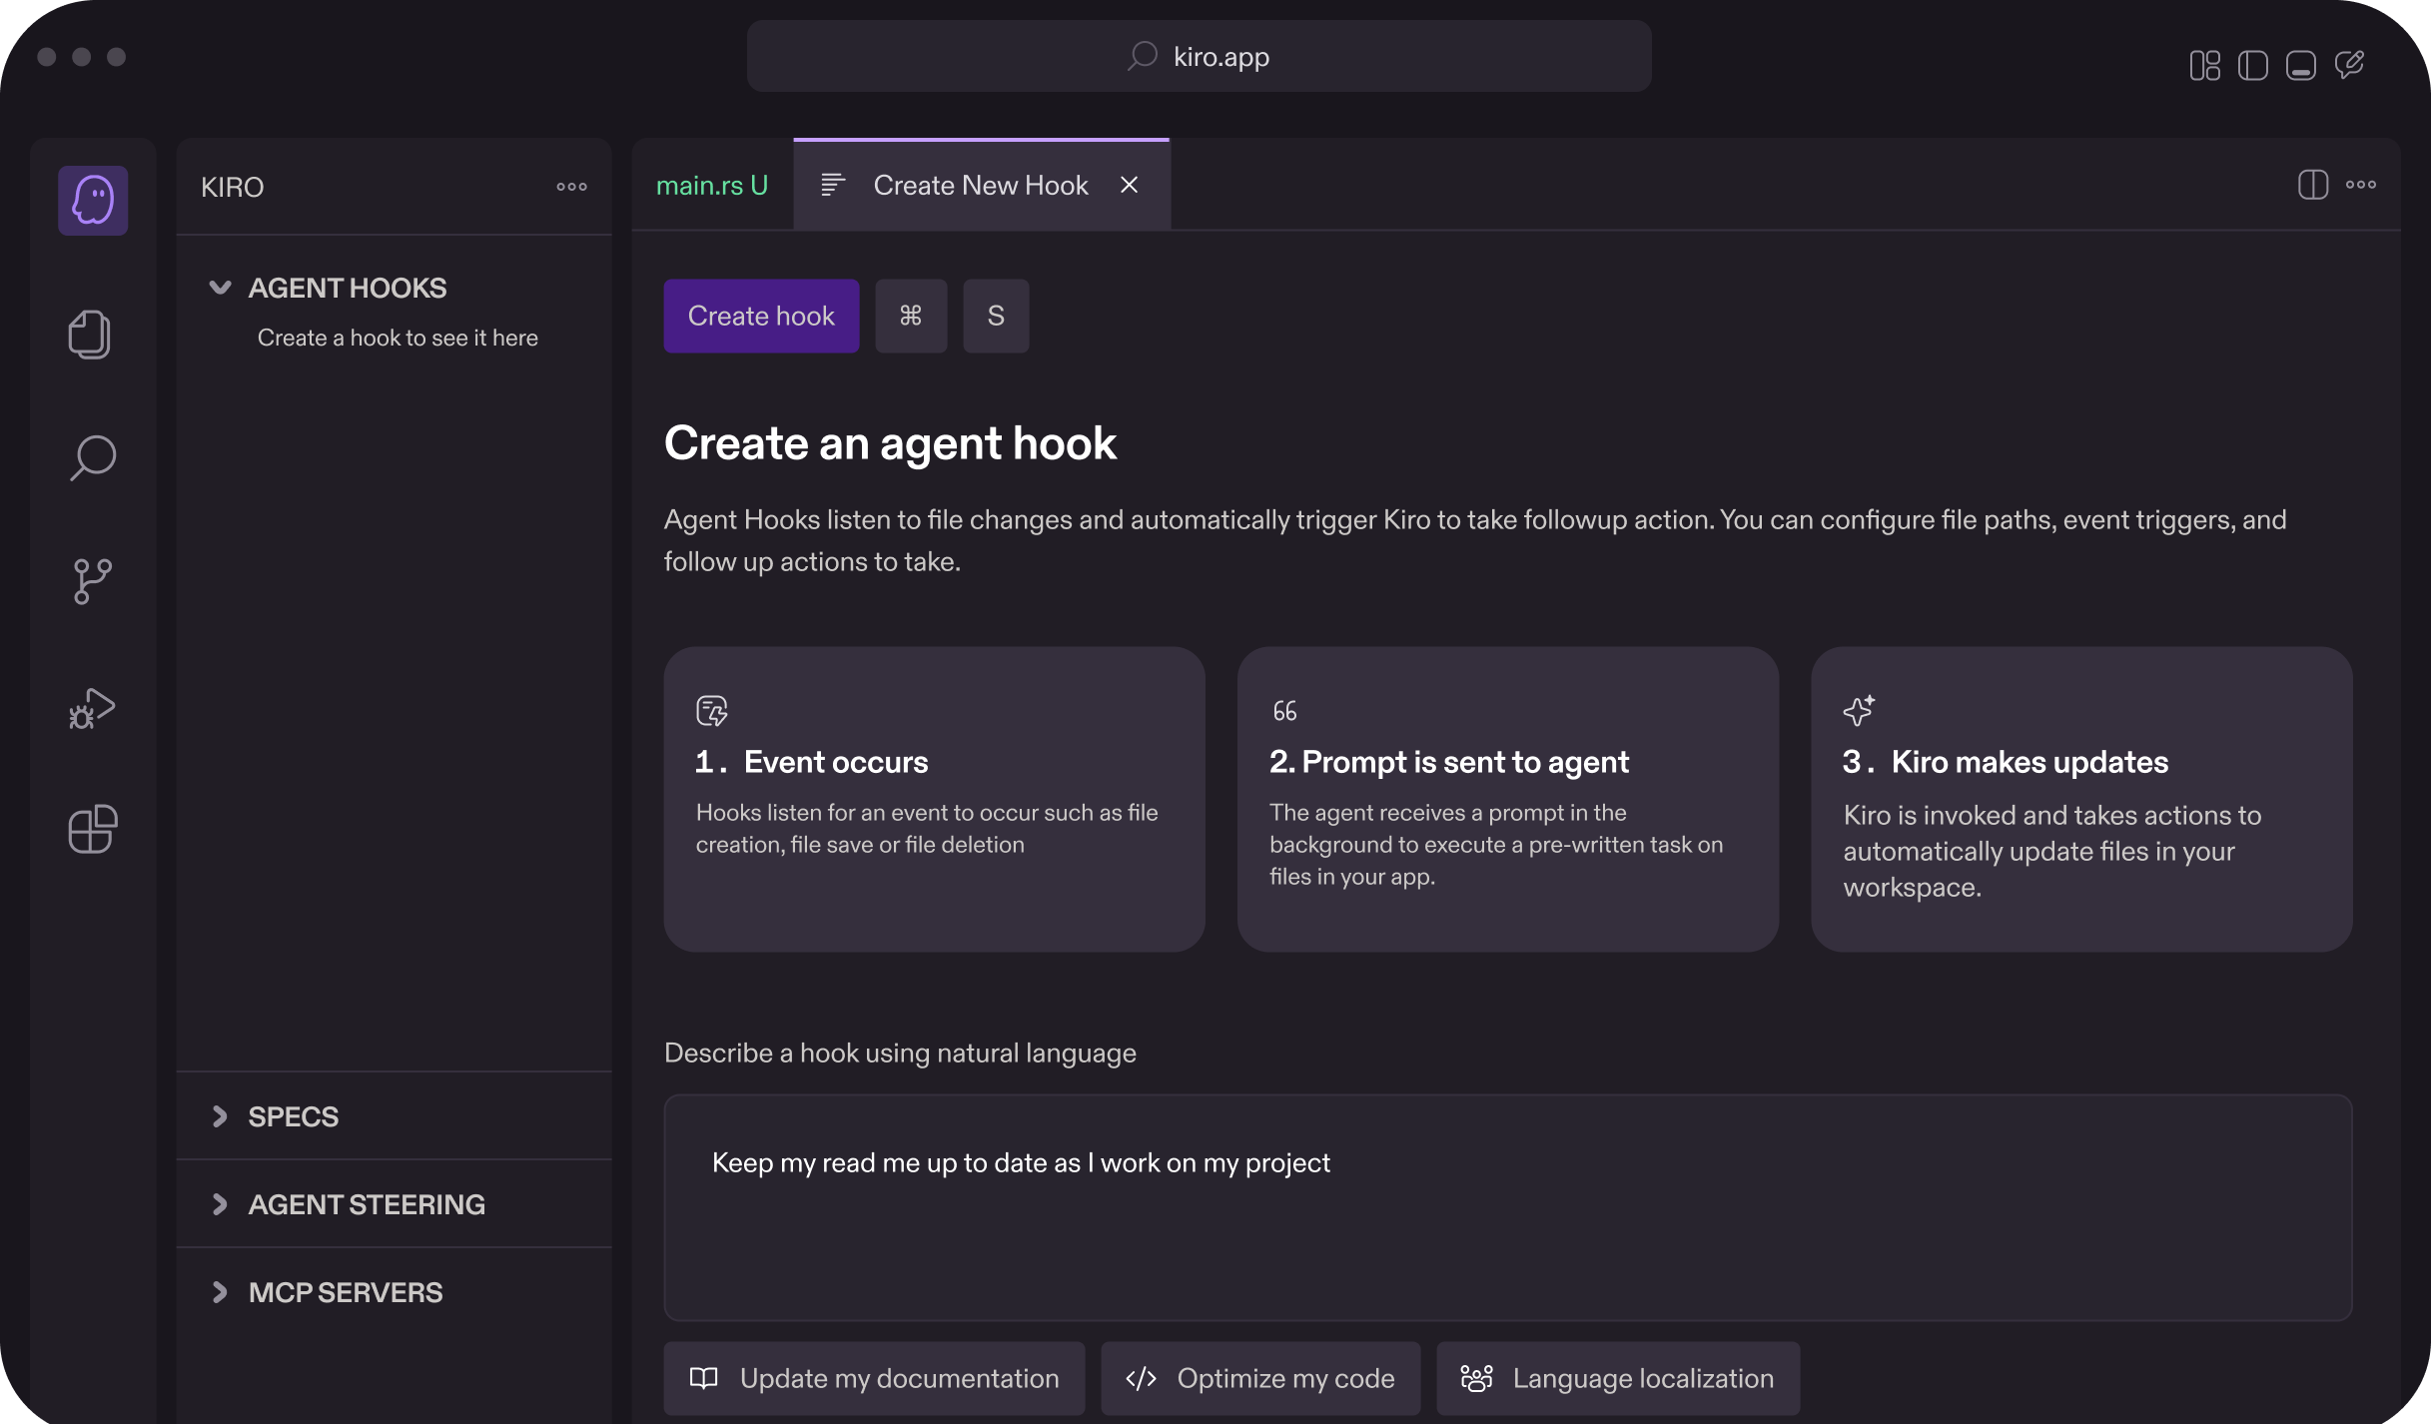Switch to the main.rs tab
The image size is (2431, 1424).
pos(712,186)
